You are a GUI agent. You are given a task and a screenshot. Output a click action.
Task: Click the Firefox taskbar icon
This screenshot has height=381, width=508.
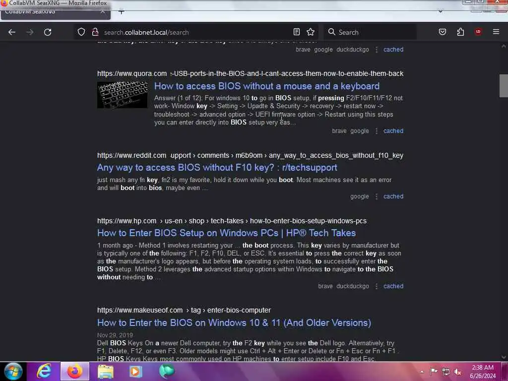click(75, 371)
